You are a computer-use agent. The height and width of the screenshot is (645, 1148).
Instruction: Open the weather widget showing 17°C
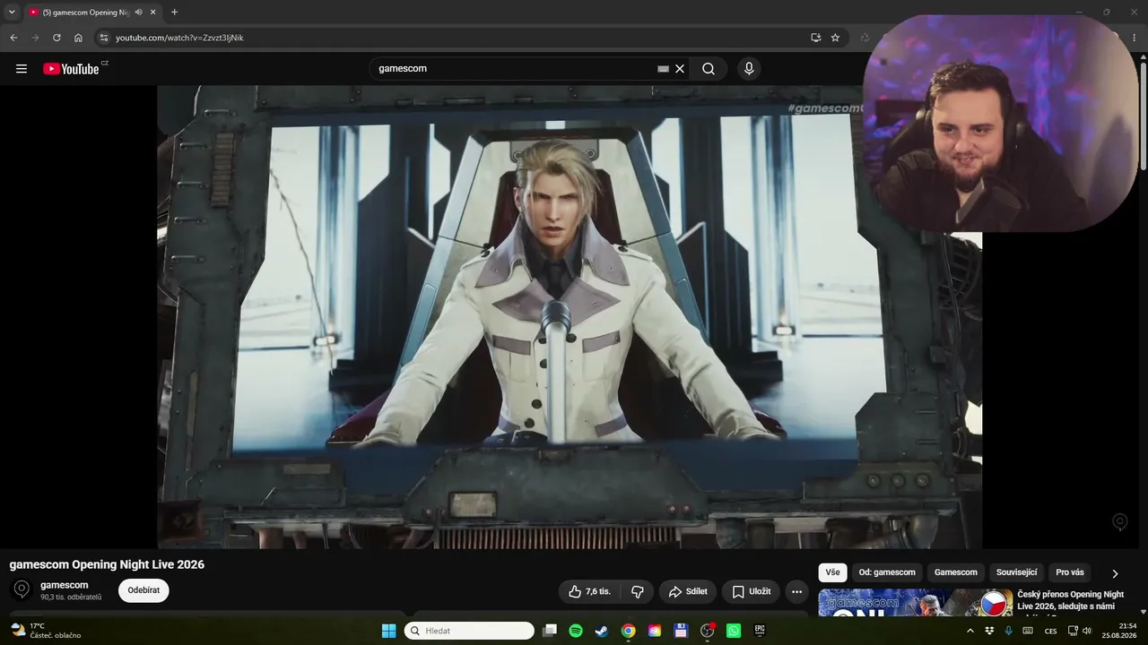click(45, 631)
